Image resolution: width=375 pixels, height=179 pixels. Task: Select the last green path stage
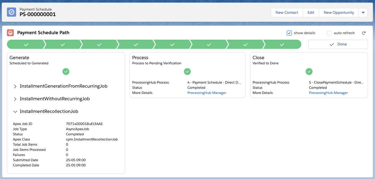[282, 45]
